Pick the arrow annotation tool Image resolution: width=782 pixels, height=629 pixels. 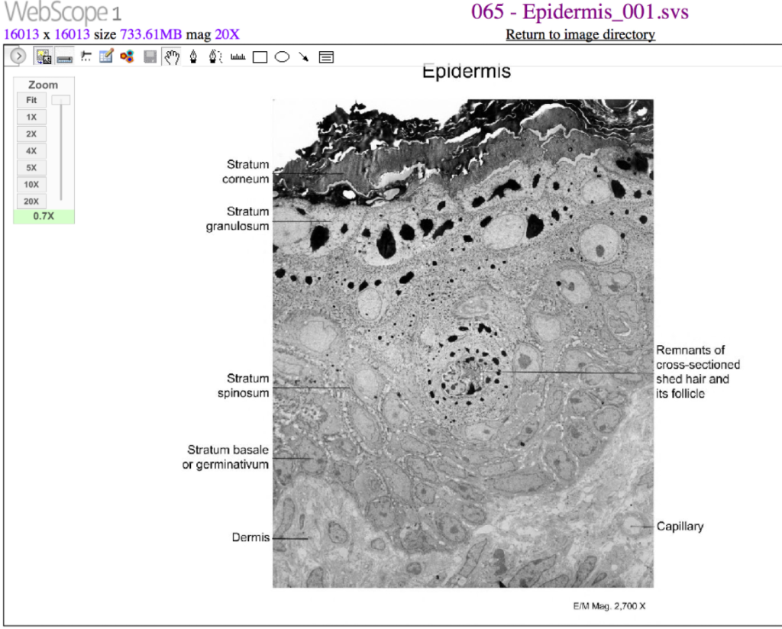click(x=304, y=56)
